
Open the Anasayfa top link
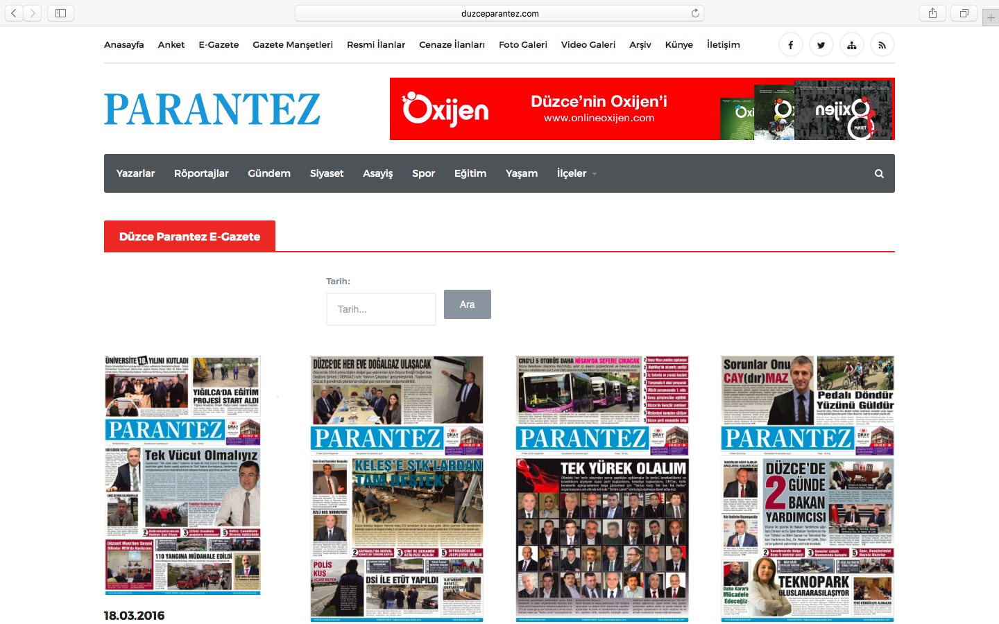pyautogui.click(x=124, y=45)
